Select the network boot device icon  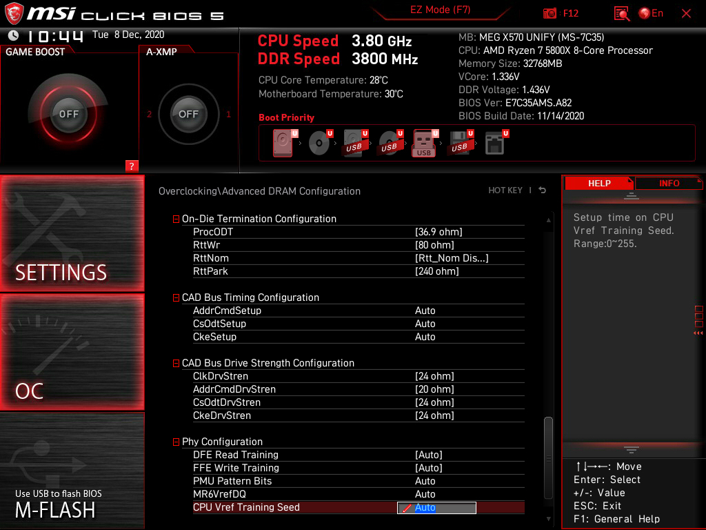(496, 144)
